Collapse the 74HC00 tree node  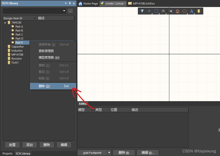pos(5,23)
